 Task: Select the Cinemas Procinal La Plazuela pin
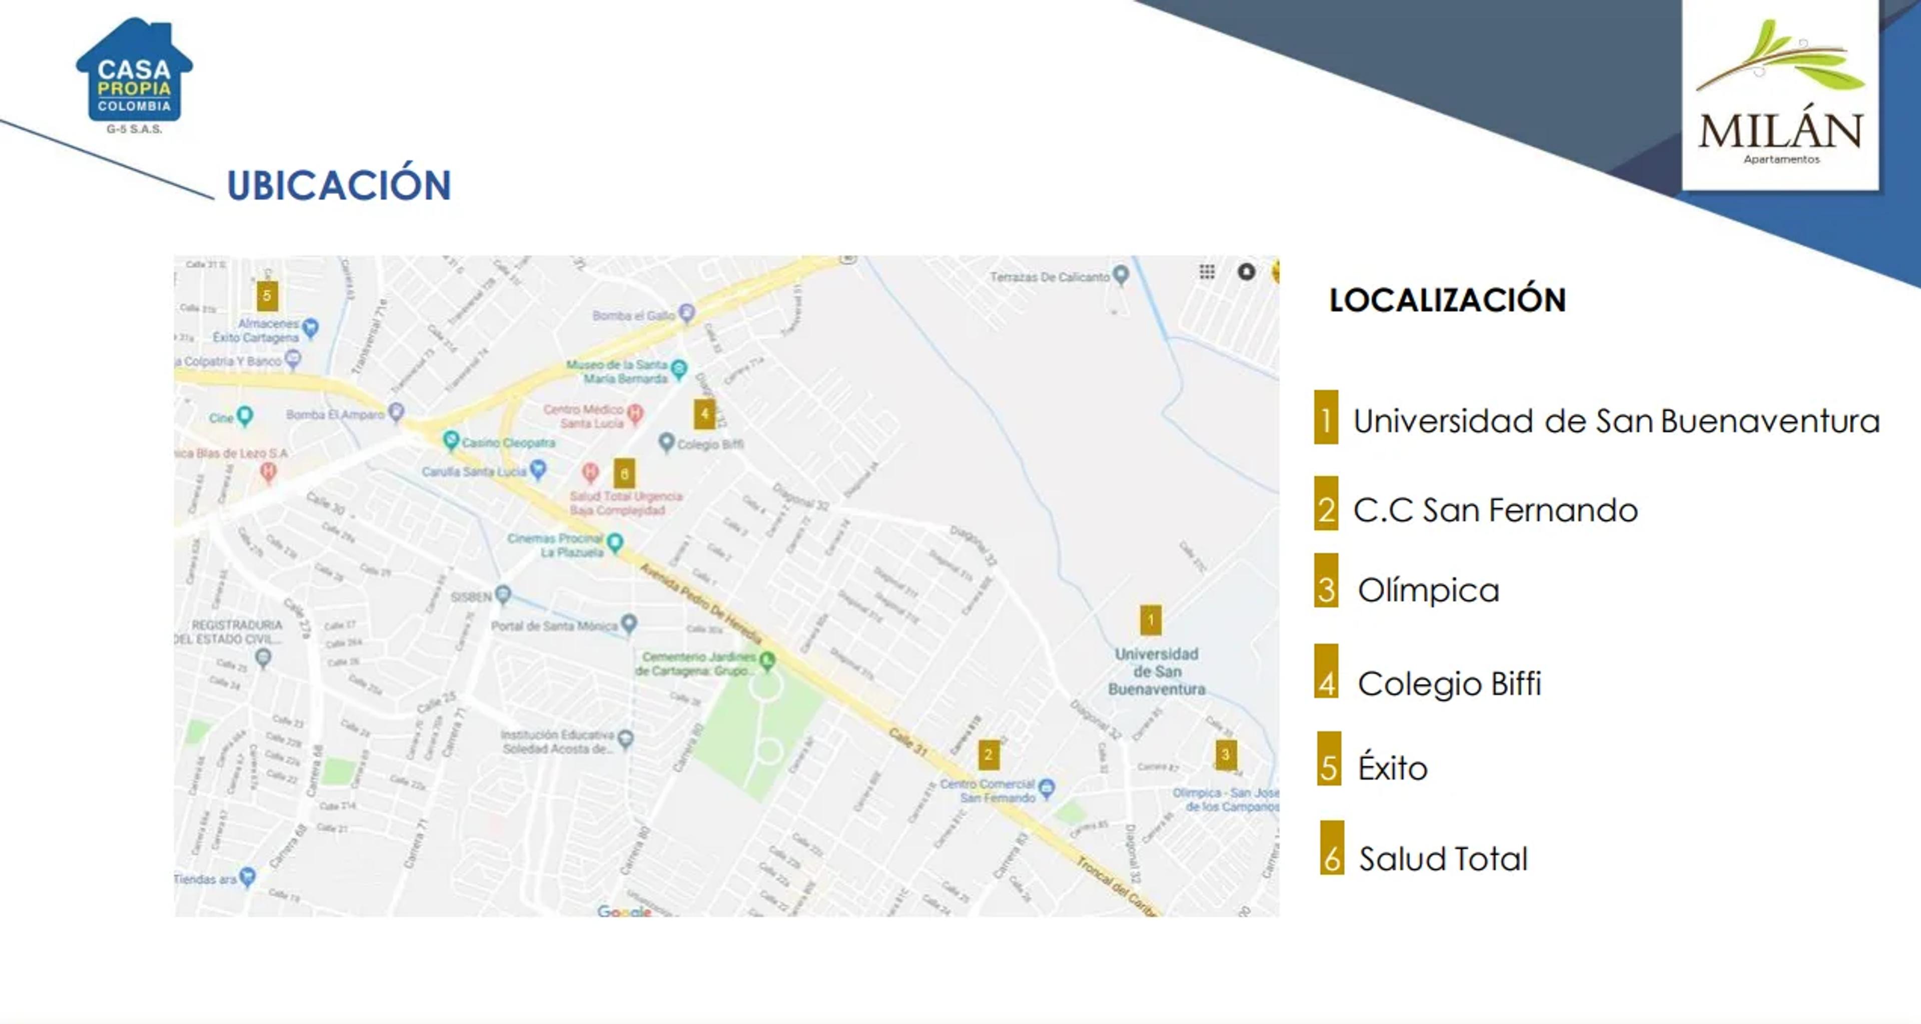(x=615, y=543)
